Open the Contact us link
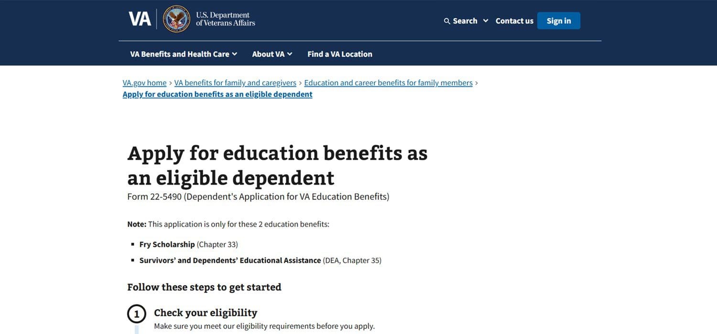 514,21
